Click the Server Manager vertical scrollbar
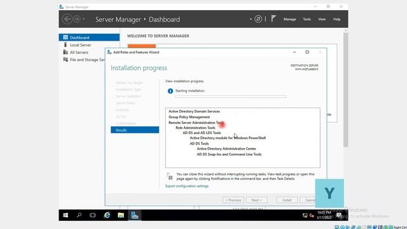 (345, 90)
